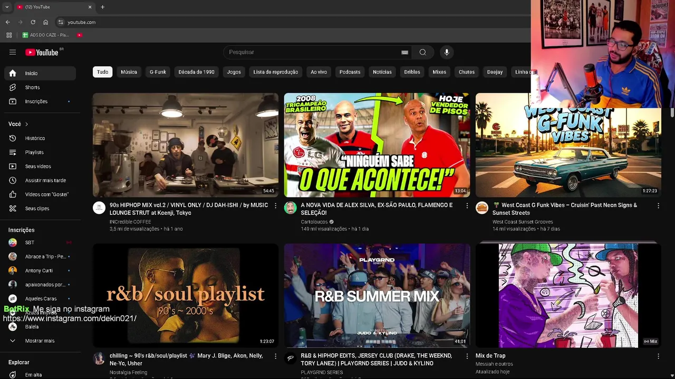Open options menu for chilling r&b/soul playlist video
This screenshot has height=379, width=675.
[x=275, y=356]
